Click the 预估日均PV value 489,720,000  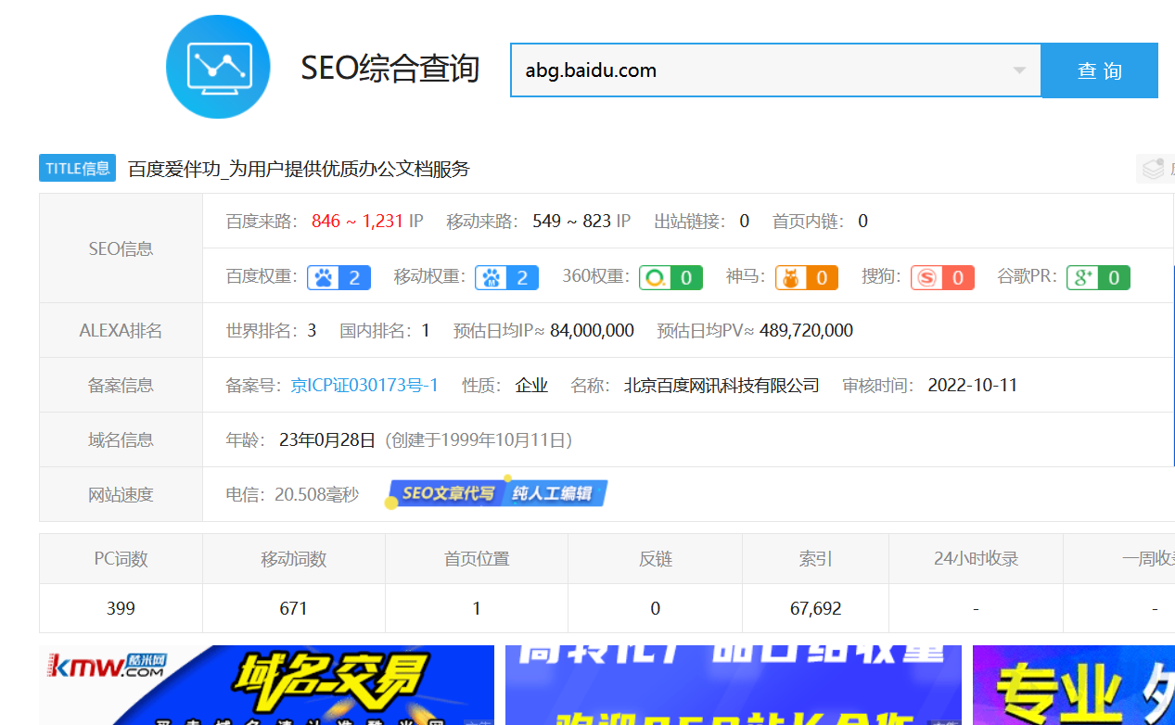tap(806, 330)
